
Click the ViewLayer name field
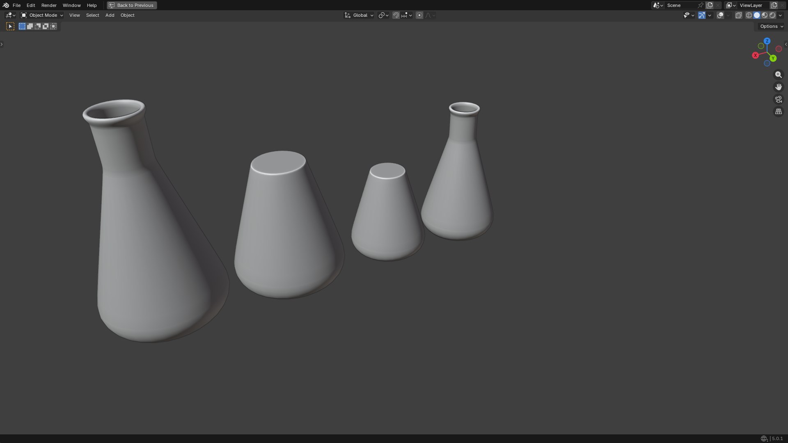click(x=754, y=5)
